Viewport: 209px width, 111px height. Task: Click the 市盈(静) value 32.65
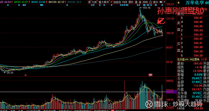pos(199,100)
